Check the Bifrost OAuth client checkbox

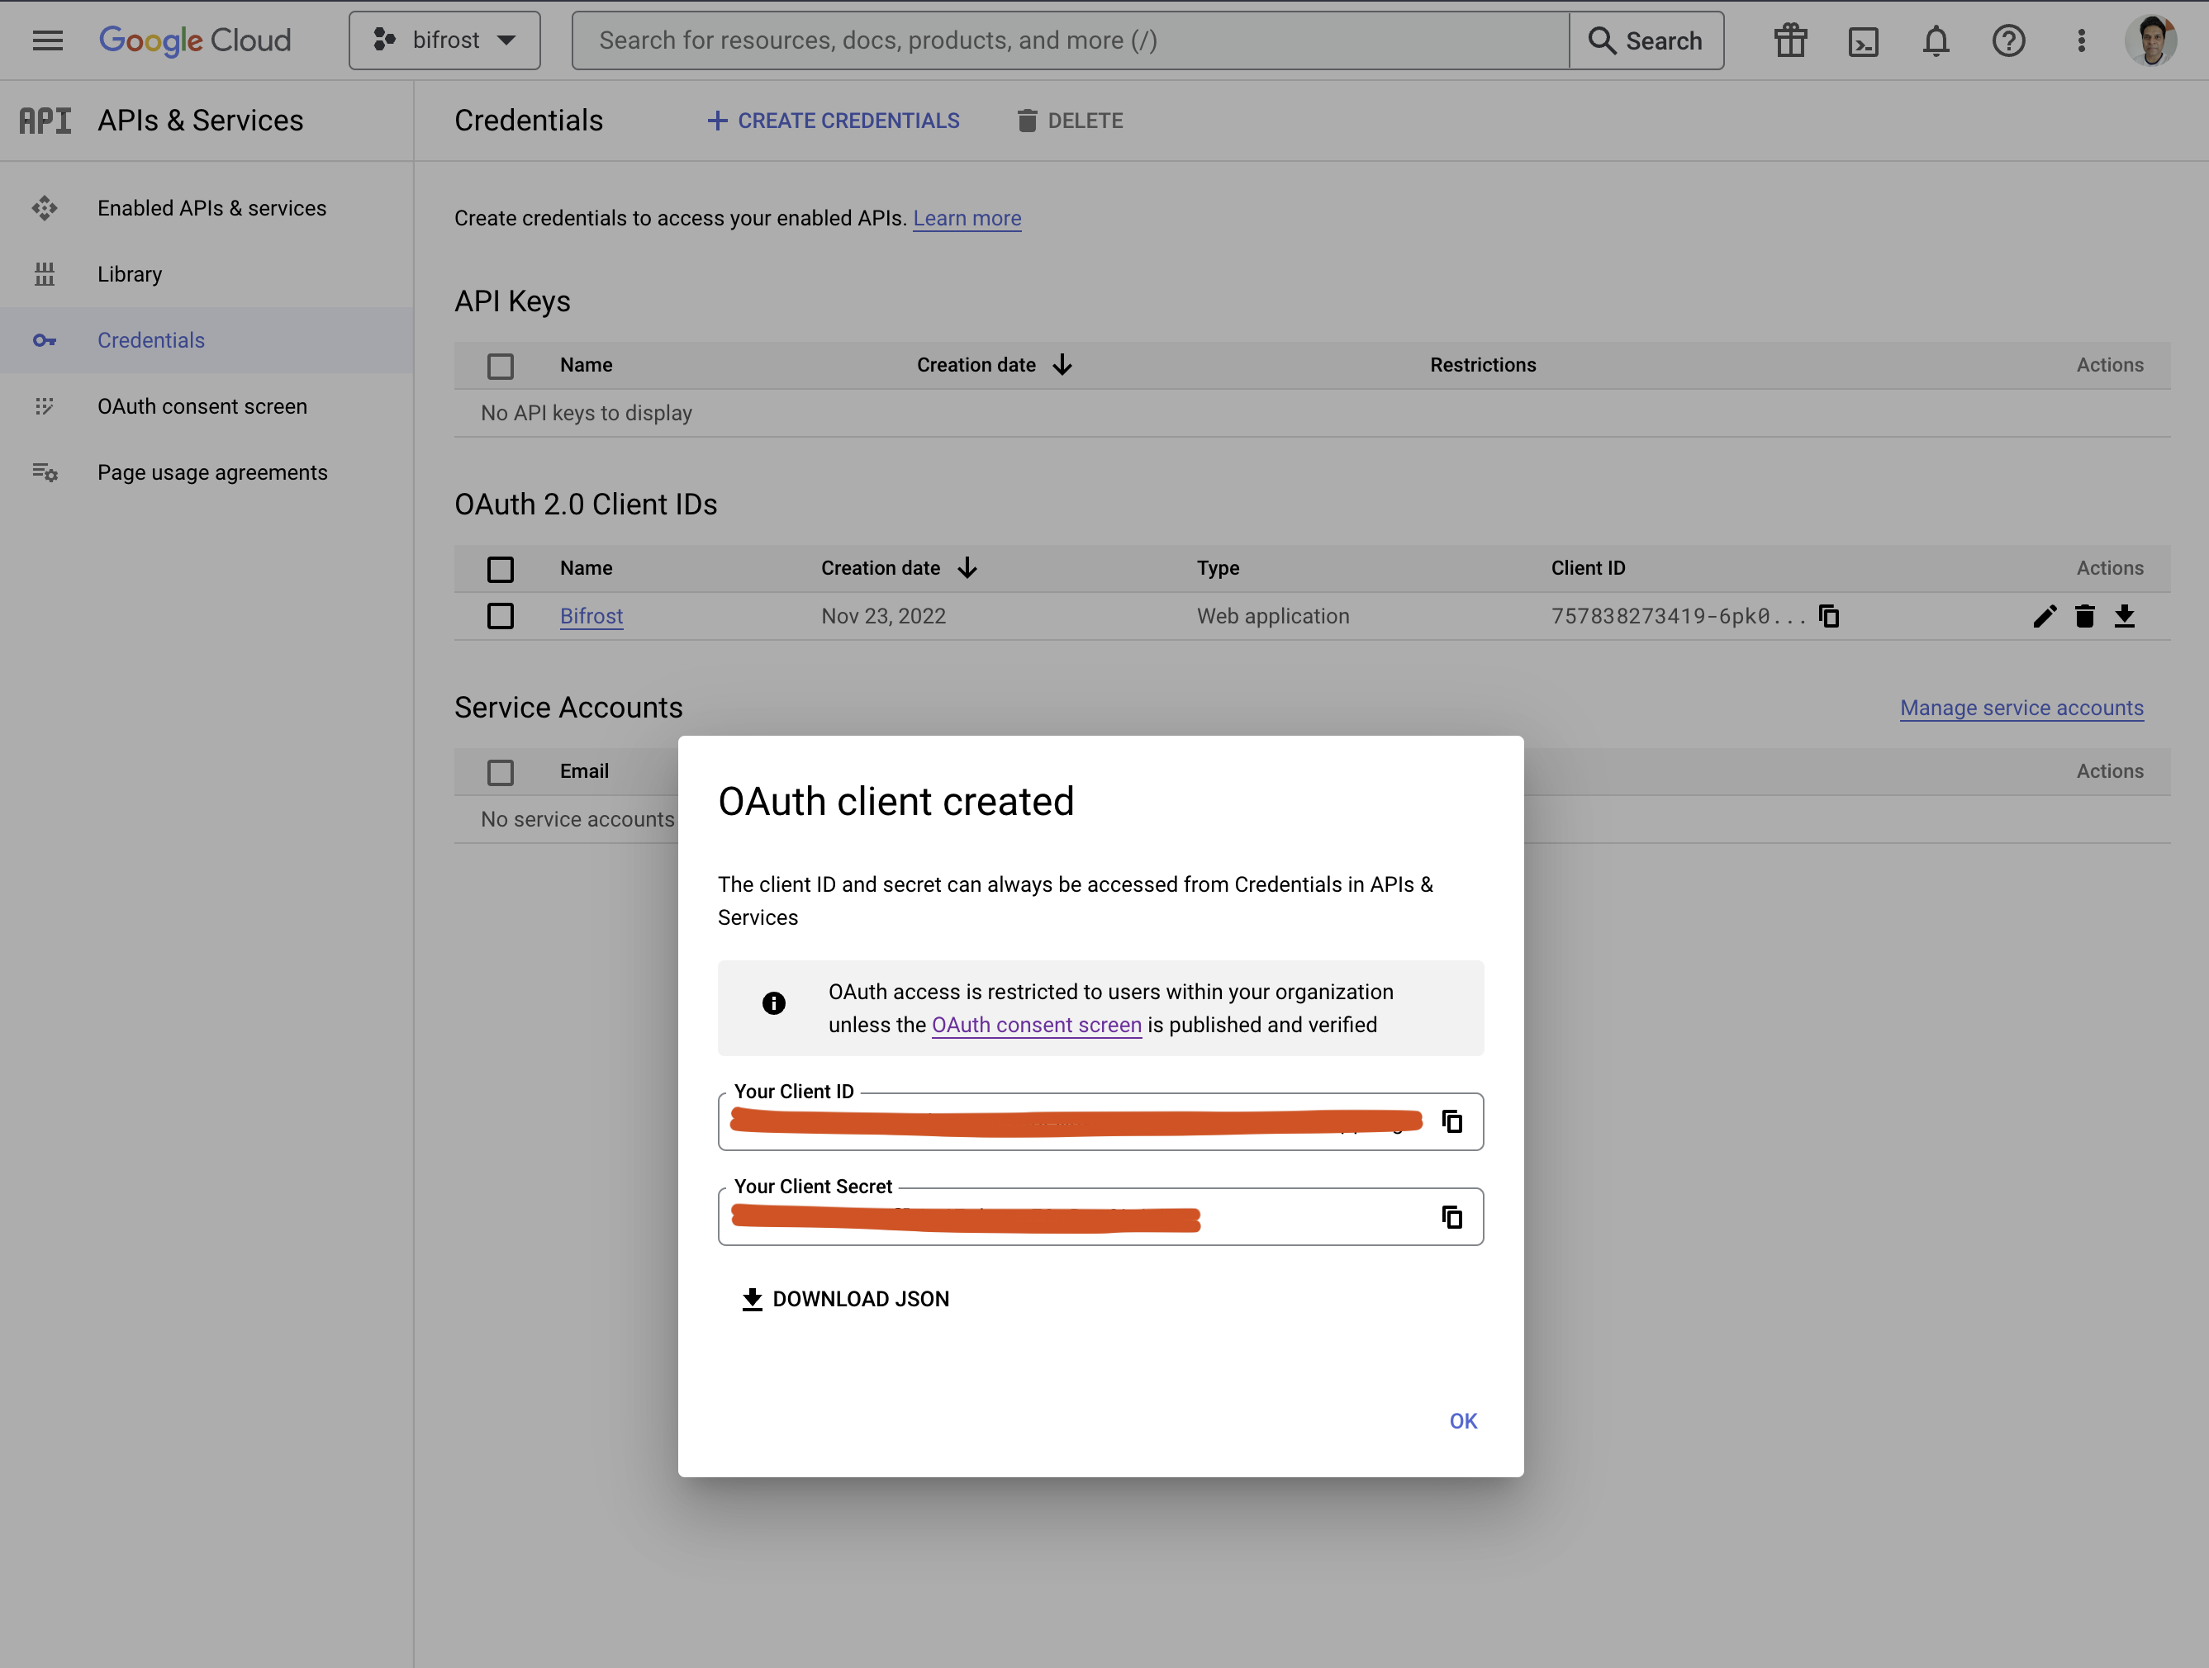tap(501, 616)
